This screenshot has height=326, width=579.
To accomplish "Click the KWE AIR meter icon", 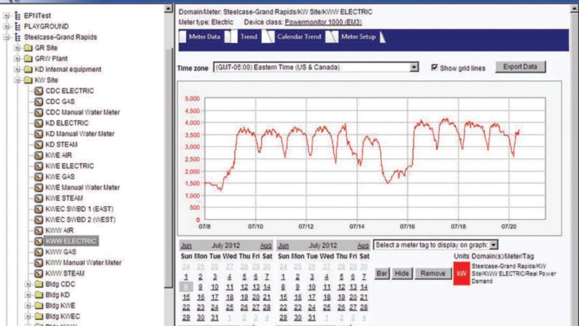I will click(x=39, y=156).
